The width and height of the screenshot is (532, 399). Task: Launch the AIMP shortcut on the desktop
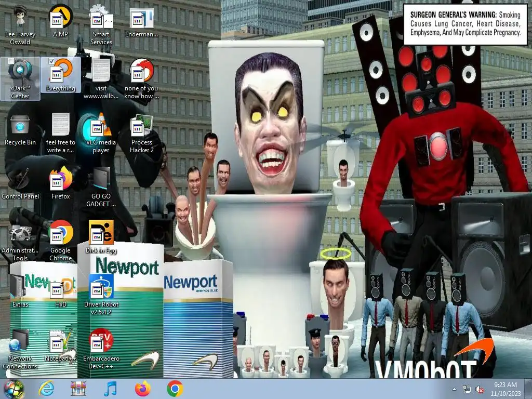(60, 21)
